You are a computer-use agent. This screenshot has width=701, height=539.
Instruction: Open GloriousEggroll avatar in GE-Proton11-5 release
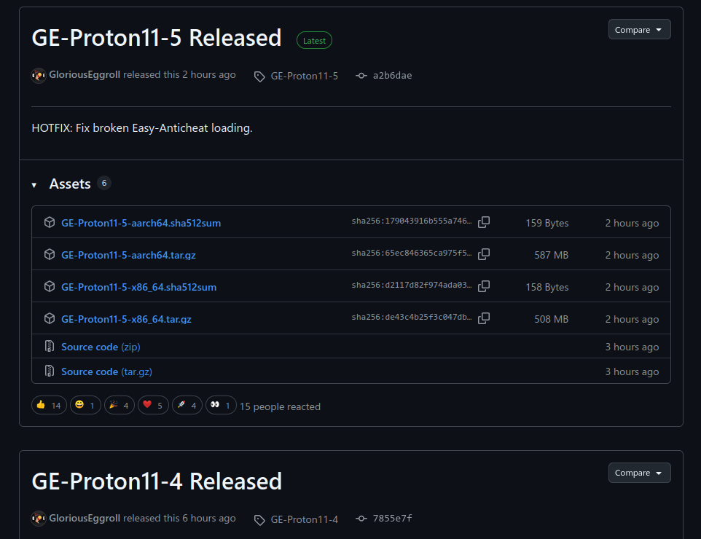[x=39, y=75]
